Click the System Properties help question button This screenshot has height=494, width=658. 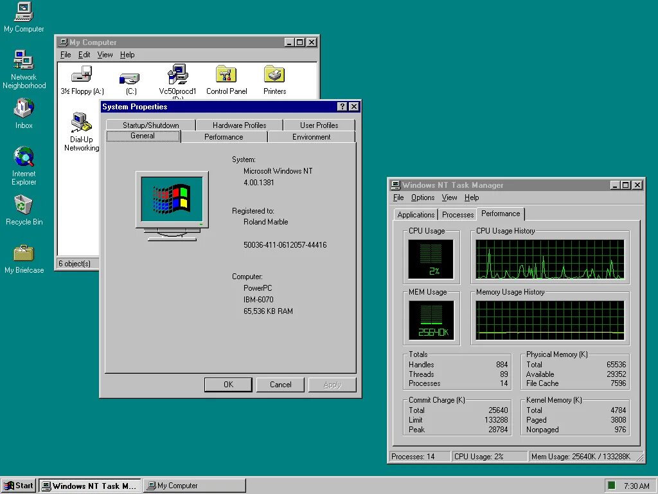click(342, 107)
